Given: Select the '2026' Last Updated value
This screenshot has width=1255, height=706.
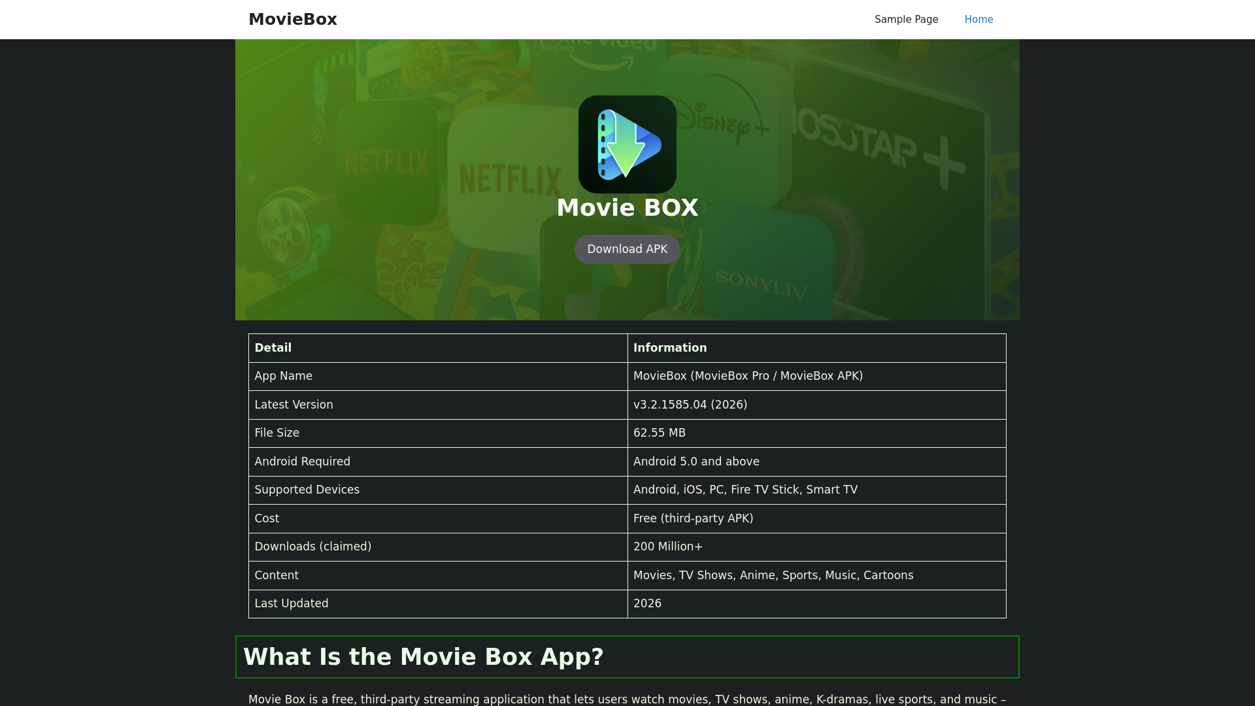Looking at the screenshot, I should click(817, 604).
